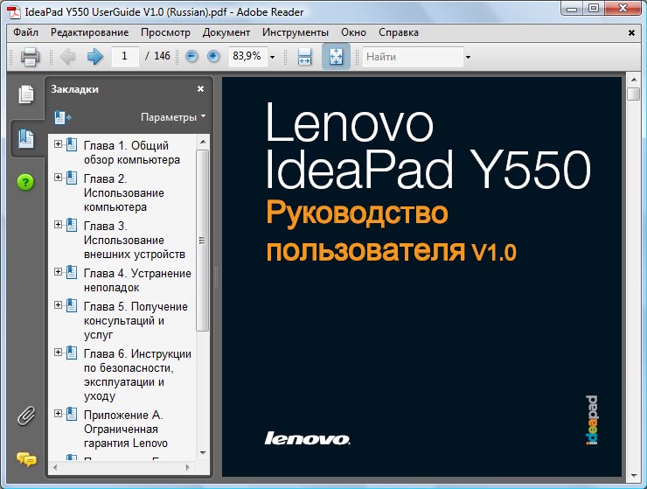Screen dimensions: 647x489
Task: Open zoom percentage dropdown arrow
Action: click(x=272, y=58)
